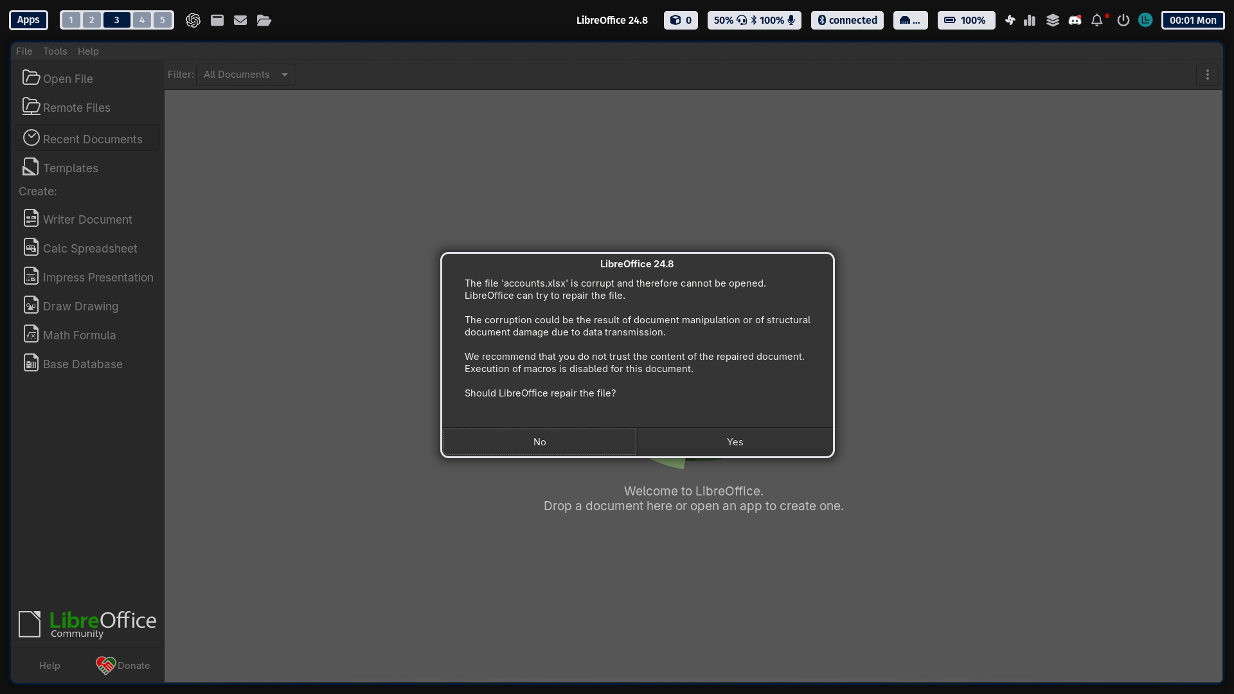Screen dimensions: 1234x694
Task: Switch to workspace 4 in top bar
Action: 142,20
